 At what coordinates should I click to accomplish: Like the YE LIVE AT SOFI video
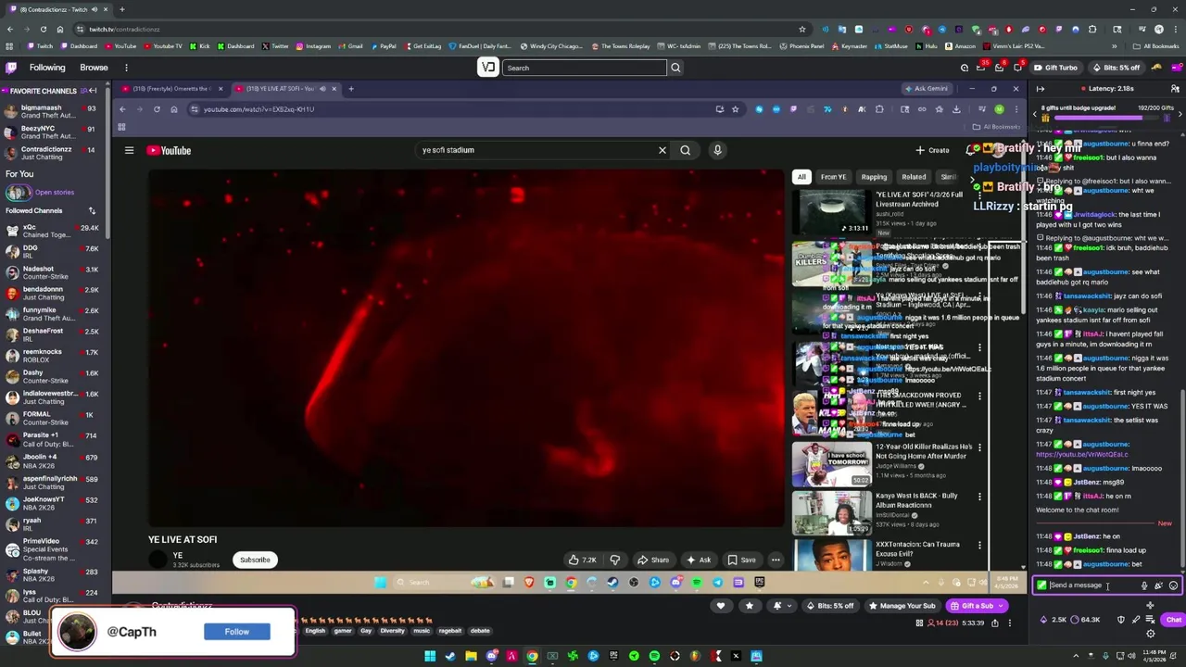tap(583, 560)
